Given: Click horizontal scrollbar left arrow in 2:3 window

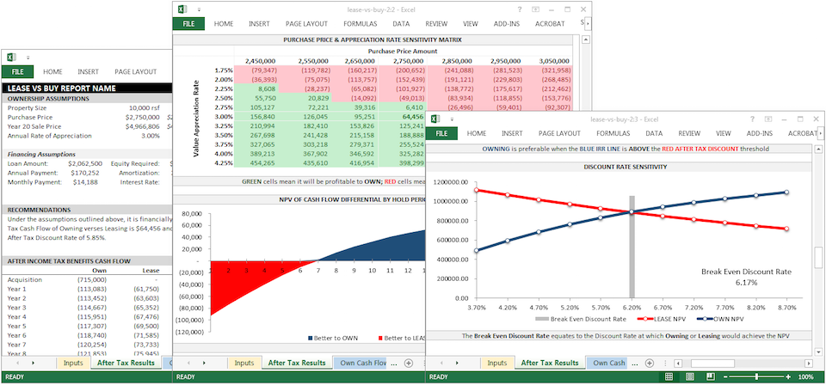Looking at the screenshot, I should (x=677, y=363).
